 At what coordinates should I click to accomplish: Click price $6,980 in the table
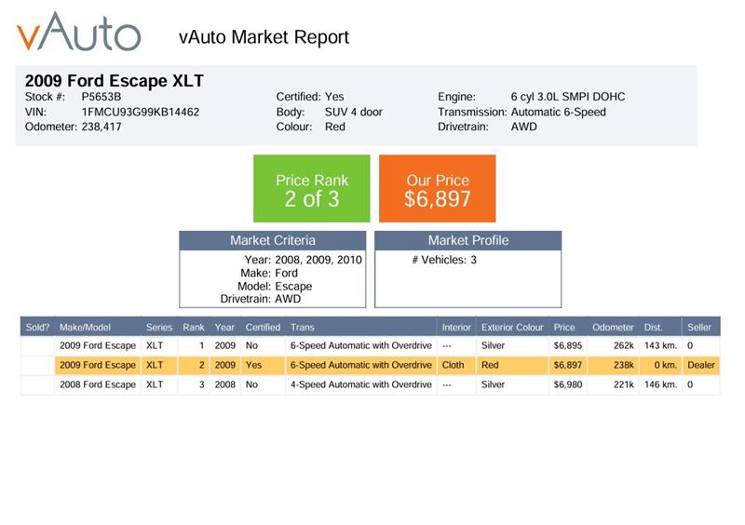coord(568,384)
